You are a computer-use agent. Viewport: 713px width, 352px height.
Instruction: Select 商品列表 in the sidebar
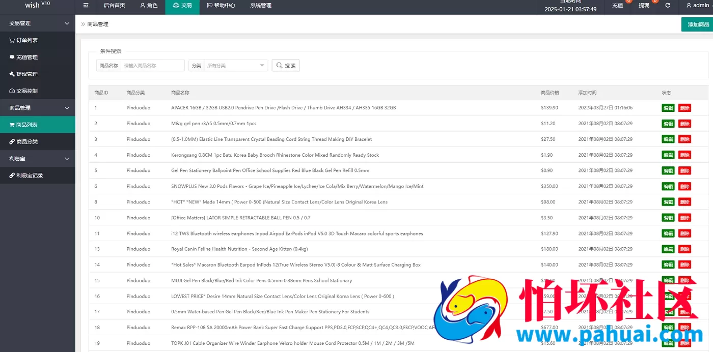coord(38,125)
